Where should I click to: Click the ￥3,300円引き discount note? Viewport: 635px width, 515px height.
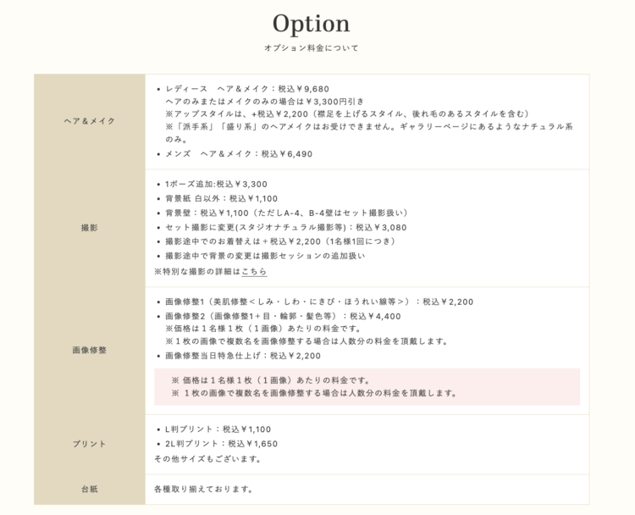(x=265, y=102)
